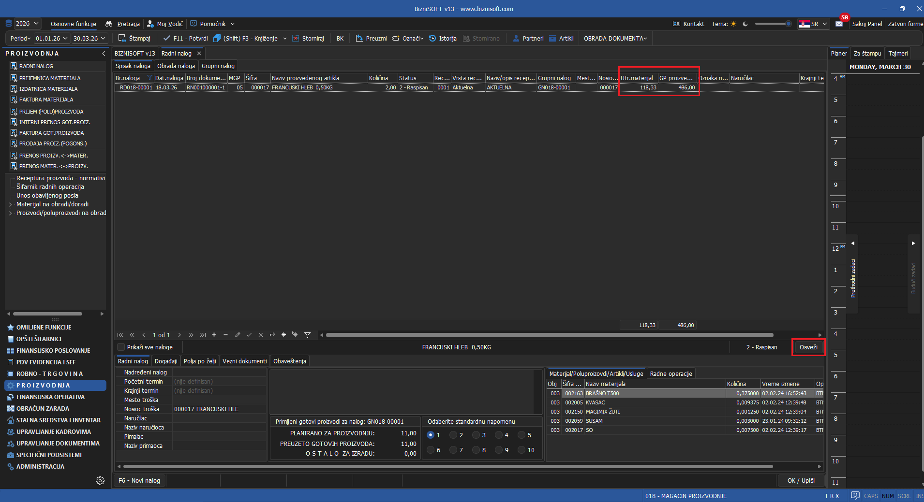
Task: Open the 2026 year dropdown
Action: coord(27,24)
